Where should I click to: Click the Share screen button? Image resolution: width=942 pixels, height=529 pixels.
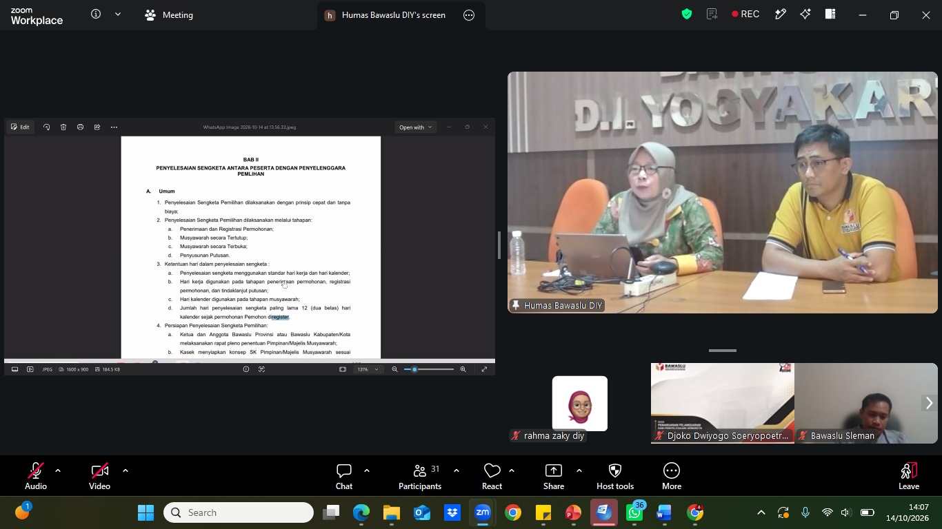554,477
